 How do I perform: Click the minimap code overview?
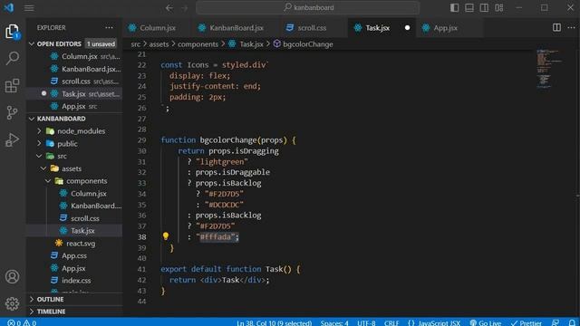(x=548, y=69)
